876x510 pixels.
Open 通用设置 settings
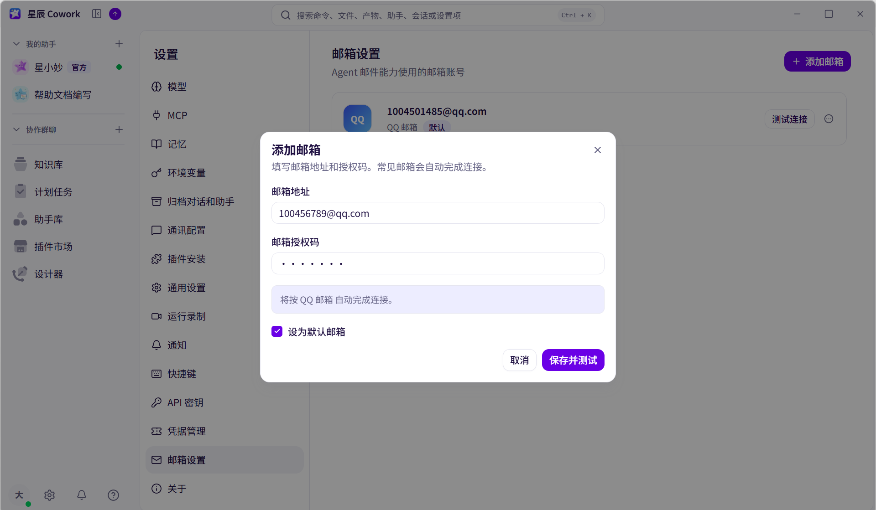(x=224, y=288)
